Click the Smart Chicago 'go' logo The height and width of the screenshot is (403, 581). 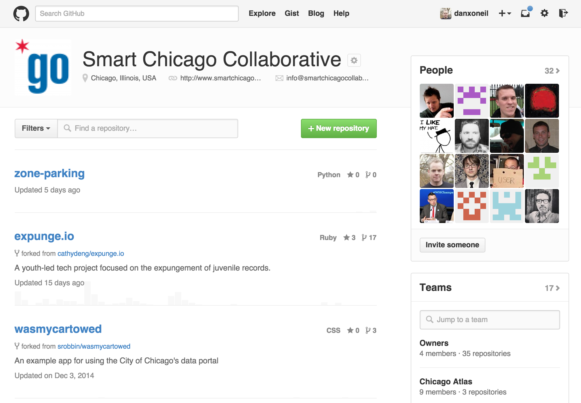coord(43,67)
